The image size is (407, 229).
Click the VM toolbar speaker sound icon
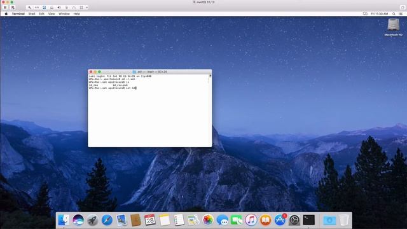click(x=59, y=8)
